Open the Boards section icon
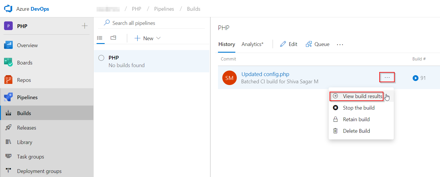Viewport: 440px width, 177px height. pyautogui.click(x=8, y=62)
